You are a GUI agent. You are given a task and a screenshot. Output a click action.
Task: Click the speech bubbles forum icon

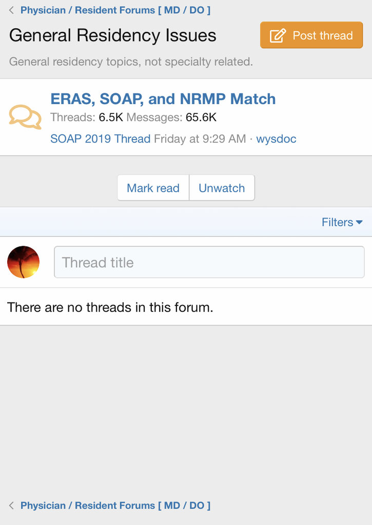[25, 117]
